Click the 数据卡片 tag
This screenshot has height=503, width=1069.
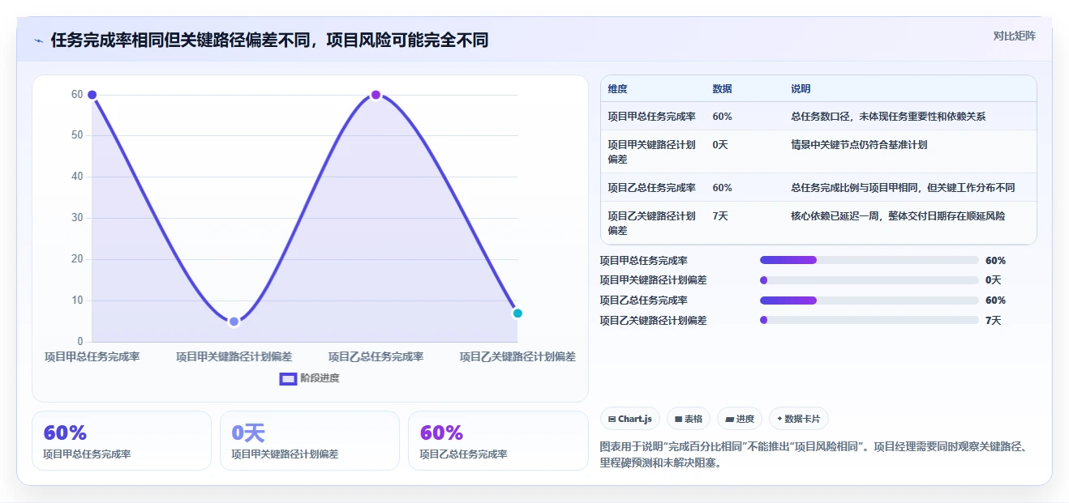[x=799, y=419]
